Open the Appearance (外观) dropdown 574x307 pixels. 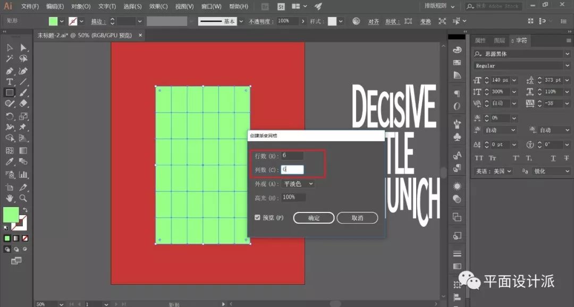[x=298, y=184]
